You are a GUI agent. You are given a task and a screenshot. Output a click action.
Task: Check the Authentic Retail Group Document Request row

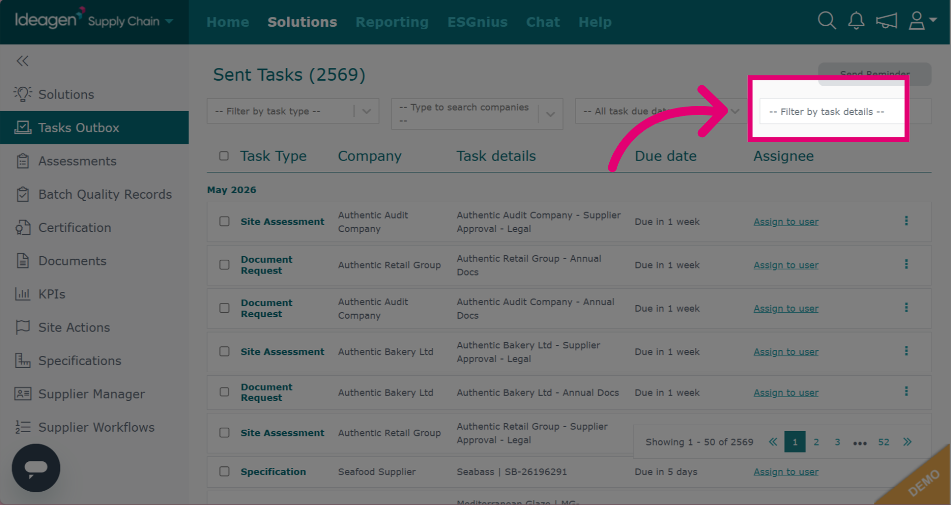224,265
